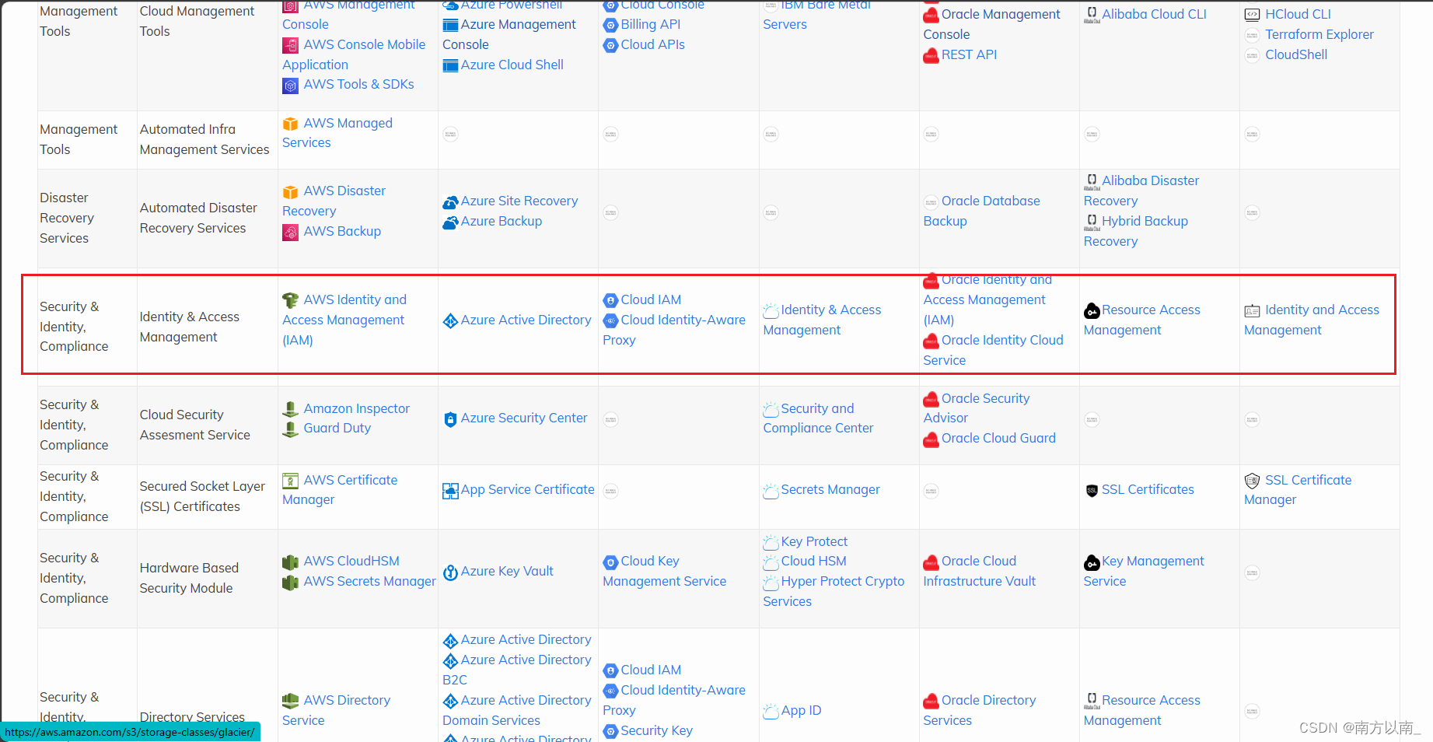Open the Hybrid Backup Recovery link
This screenshot has height=742, width=1433.
(x=1136, y=231)
